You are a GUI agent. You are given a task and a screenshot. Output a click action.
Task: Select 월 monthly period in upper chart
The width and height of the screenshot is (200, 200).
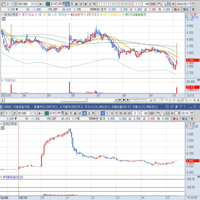click(x=76, y=4)
